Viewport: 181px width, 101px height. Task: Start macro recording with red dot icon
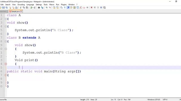[x=92, y=8]
